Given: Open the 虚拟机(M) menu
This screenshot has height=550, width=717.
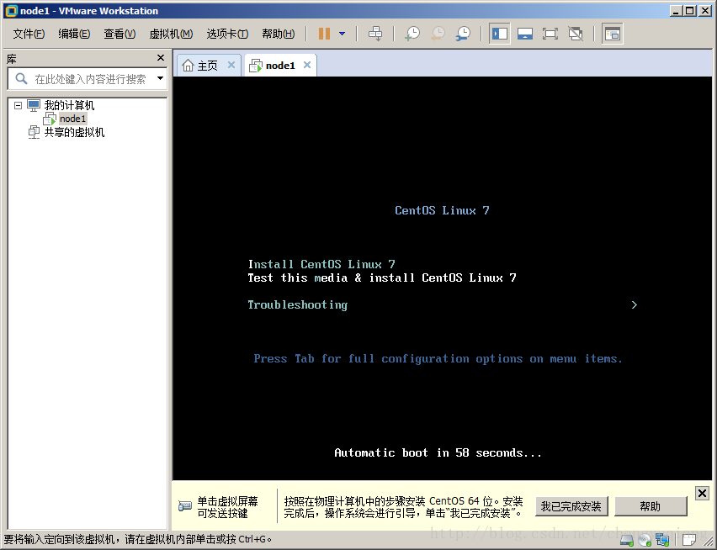Looking at the screenshot, I should (171, 34).
